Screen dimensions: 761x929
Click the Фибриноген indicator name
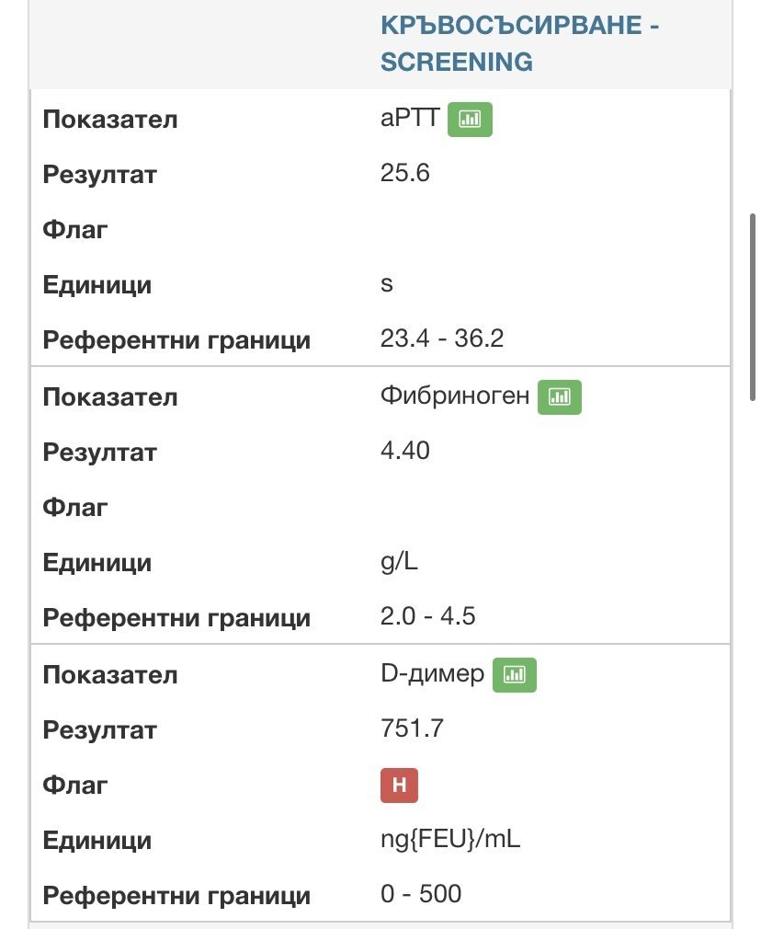455,397
